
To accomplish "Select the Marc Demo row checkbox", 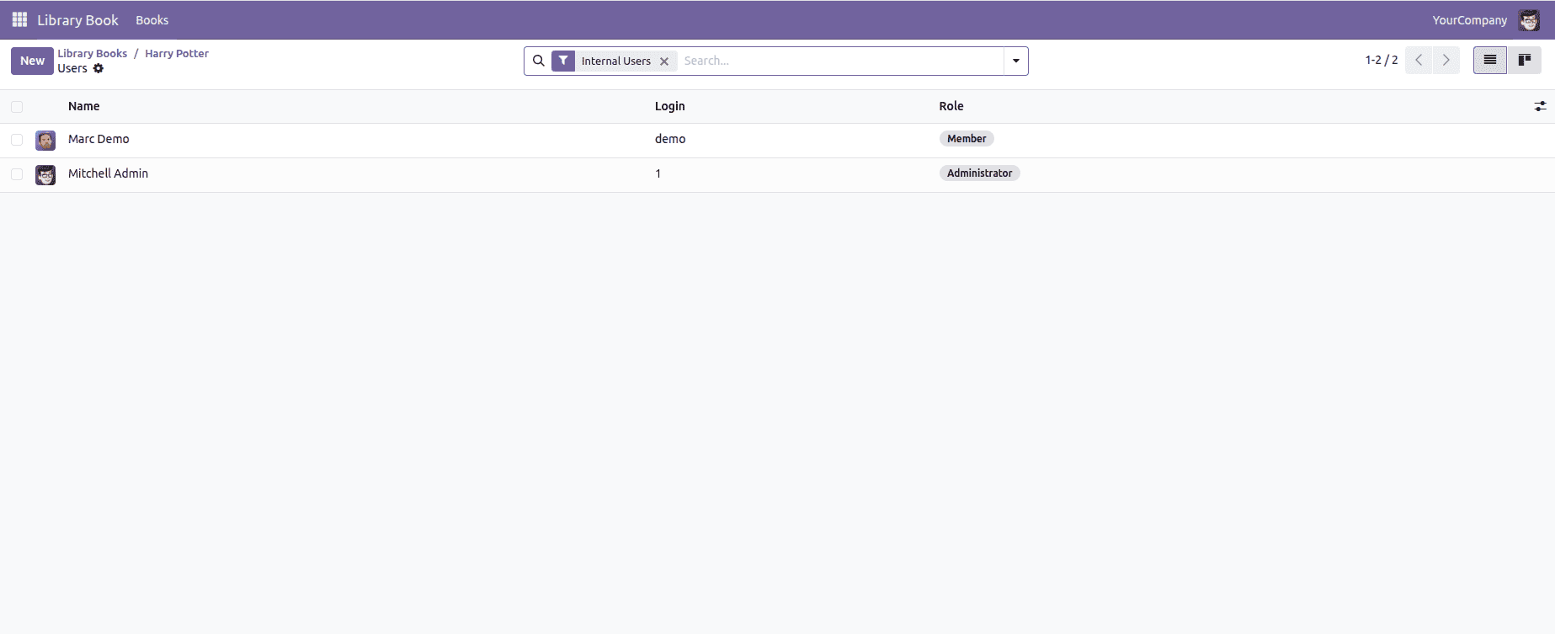I will coord(17,140).
